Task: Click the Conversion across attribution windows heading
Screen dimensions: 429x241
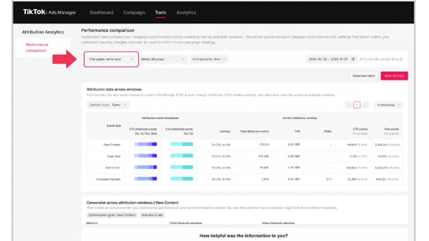Action: coord(132,203)
